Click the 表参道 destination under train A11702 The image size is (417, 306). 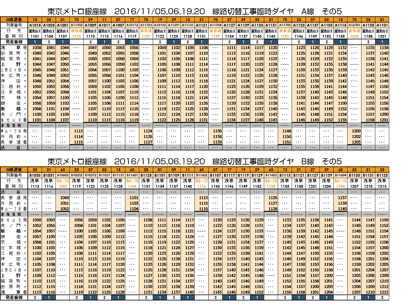coord(77,31)
